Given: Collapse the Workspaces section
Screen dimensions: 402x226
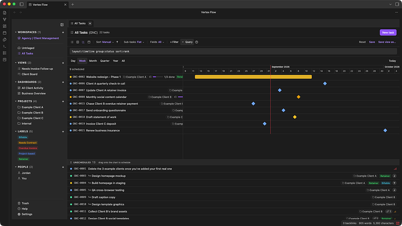Looking at the screenshot, I should click(16, 32).
